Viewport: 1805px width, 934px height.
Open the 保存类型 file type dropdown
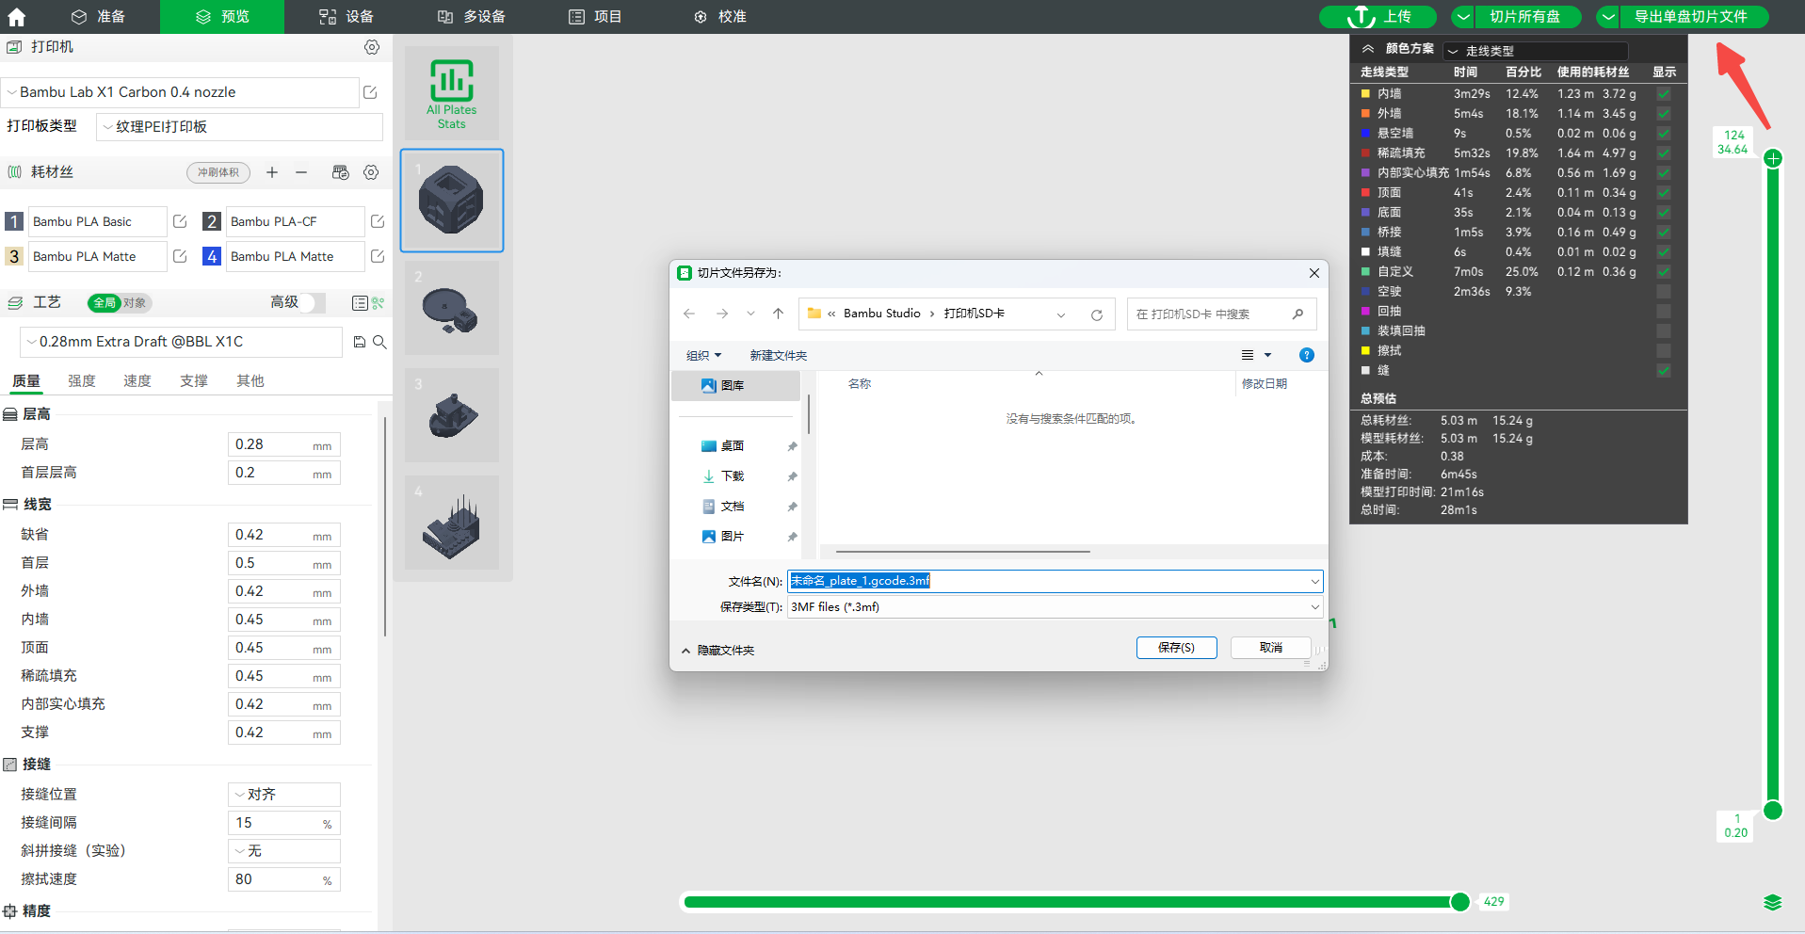(x=1056, y=607)
